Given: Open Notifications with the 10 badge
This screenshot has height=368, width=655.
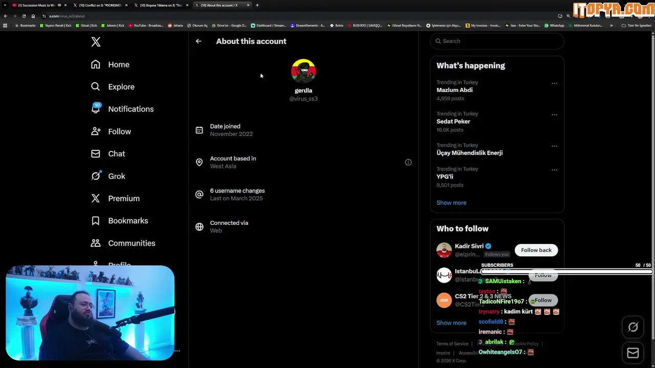Looking at the screenshot, I should 122,109.
